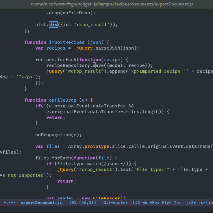The image size is (213, 213).
Task: Click the wb minor mode indicator
Action: click(x=145, y=203)
